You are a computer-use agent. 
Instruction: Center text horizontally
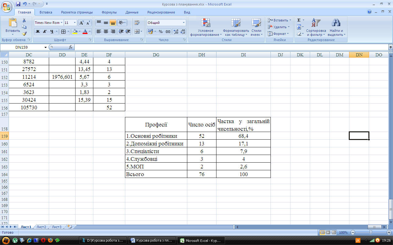point(106,31)
